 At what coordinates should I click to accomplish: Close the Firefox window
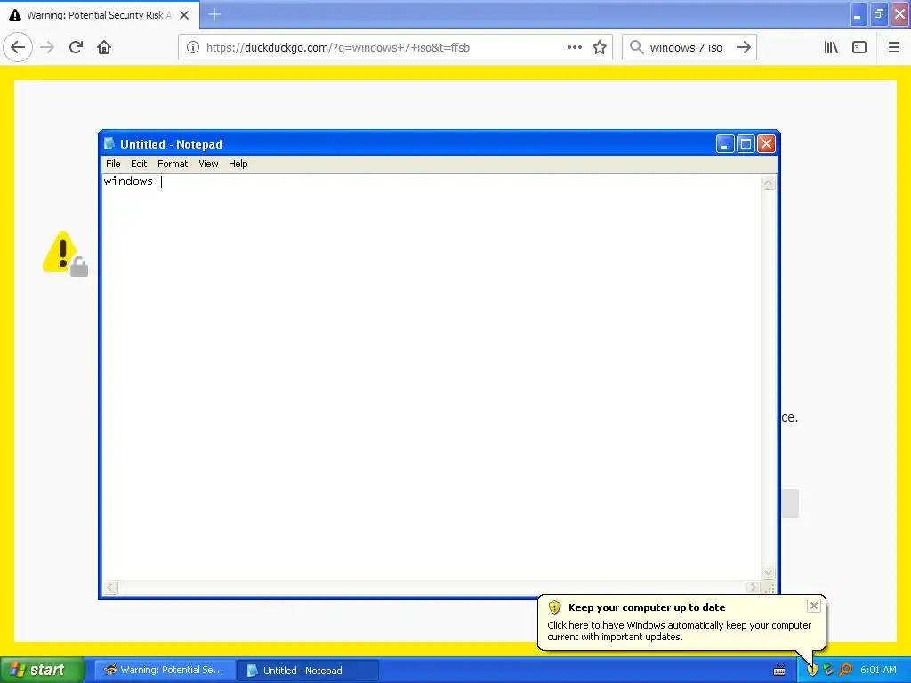(x=900, y=14)
